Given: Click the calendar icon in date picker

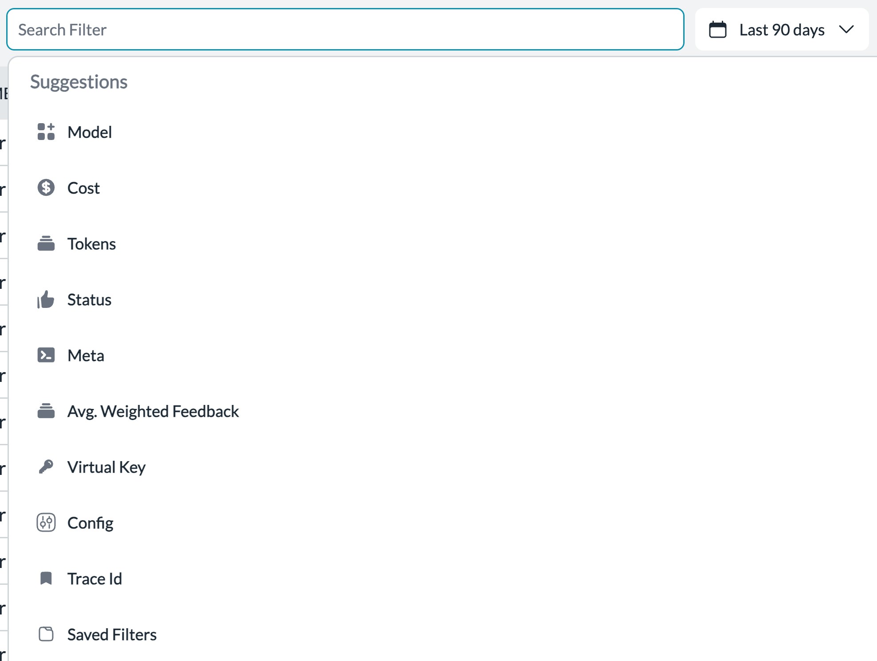Looking at the screenshot, I should click(718, 30).
